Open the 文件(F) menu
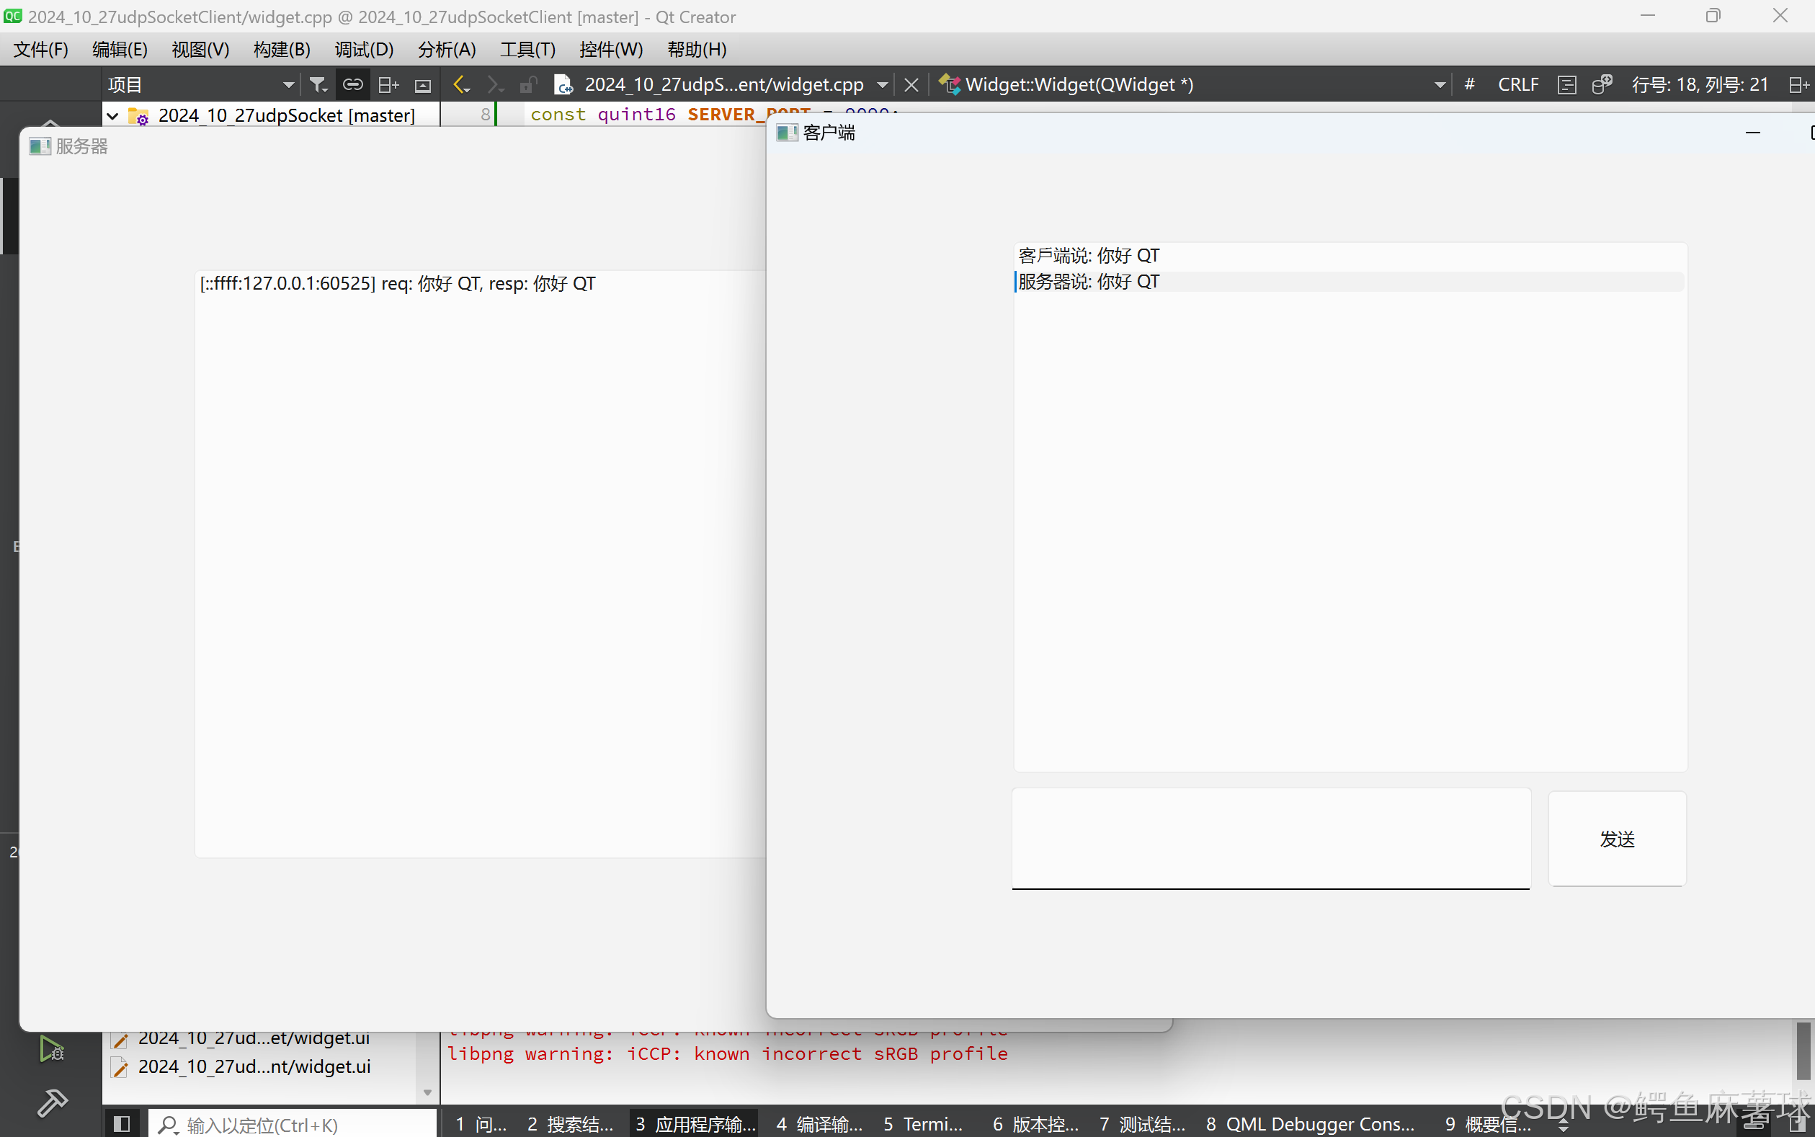Image resolution: width=1815 pixels, height=1137 pixels. (40, 50)
